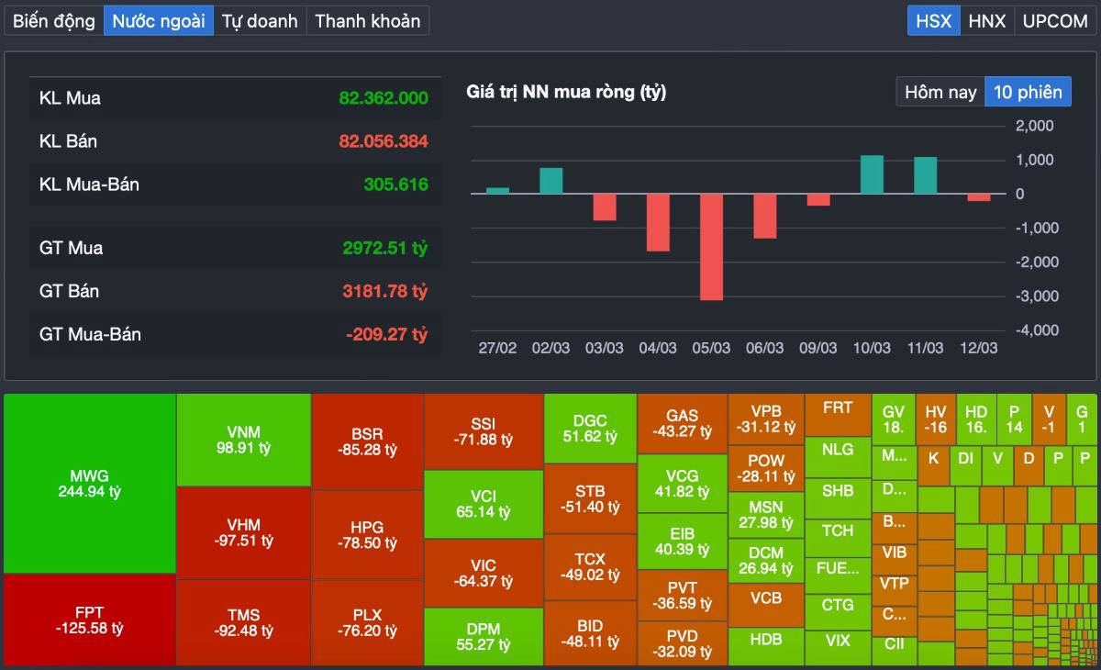Select the VIC -64.37 tỷ tile
Viewport: 1101px width, 670px height.
point(483,573)
